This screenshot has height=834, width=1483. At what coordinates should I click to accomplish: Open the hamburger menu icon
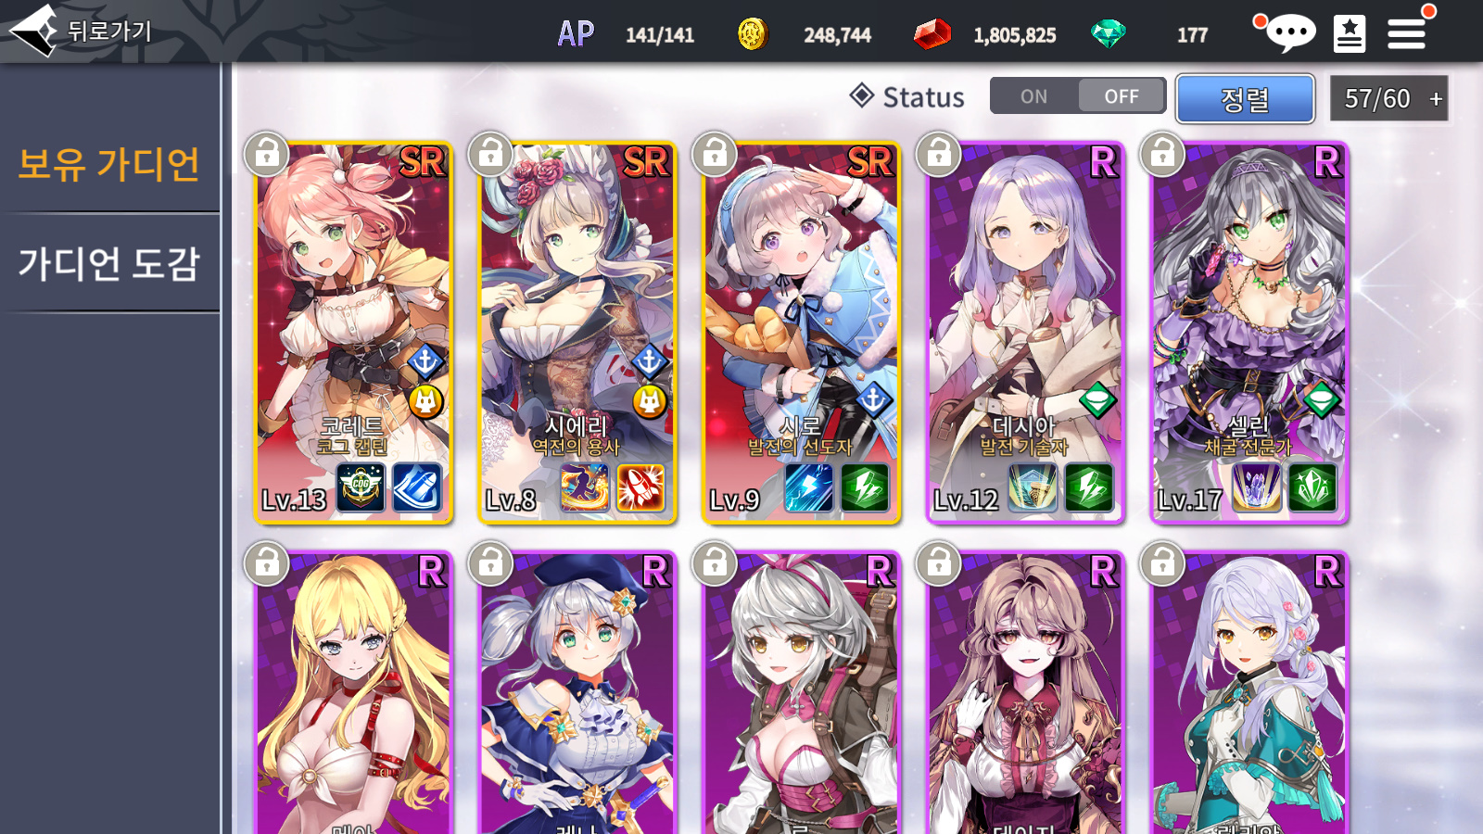click(1406, 34)
